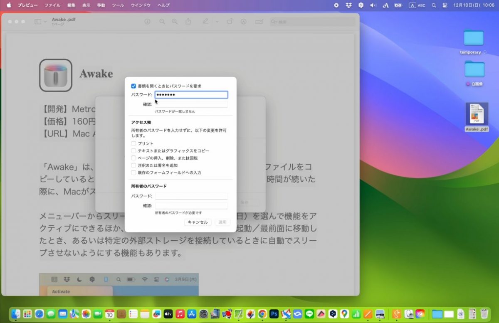This screenshot has height=323, width=499.
Task: Open Control Center in menu bar
Action: coord(445,5)
